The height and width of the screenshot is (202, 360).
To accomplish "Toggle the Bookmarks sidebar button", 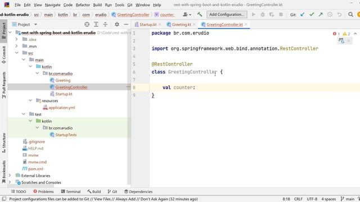I will coord(4,172).
